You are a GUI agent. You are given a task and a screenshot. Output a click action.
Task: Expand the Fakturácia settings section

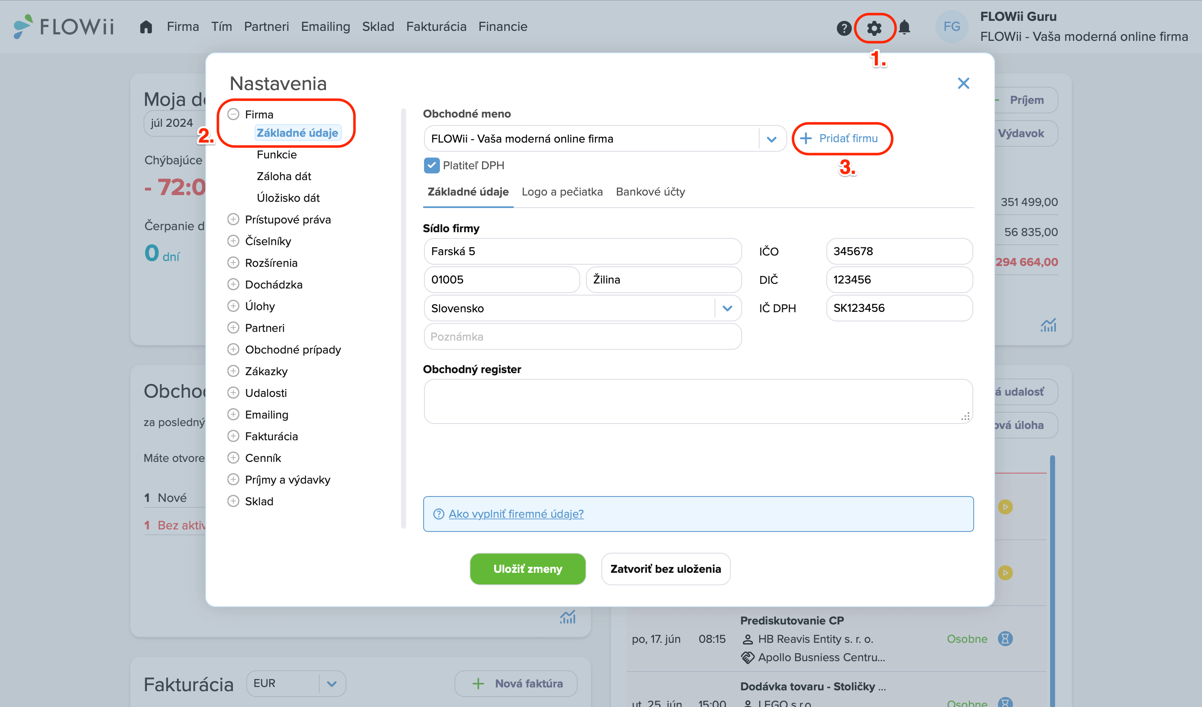pos(233,436)
